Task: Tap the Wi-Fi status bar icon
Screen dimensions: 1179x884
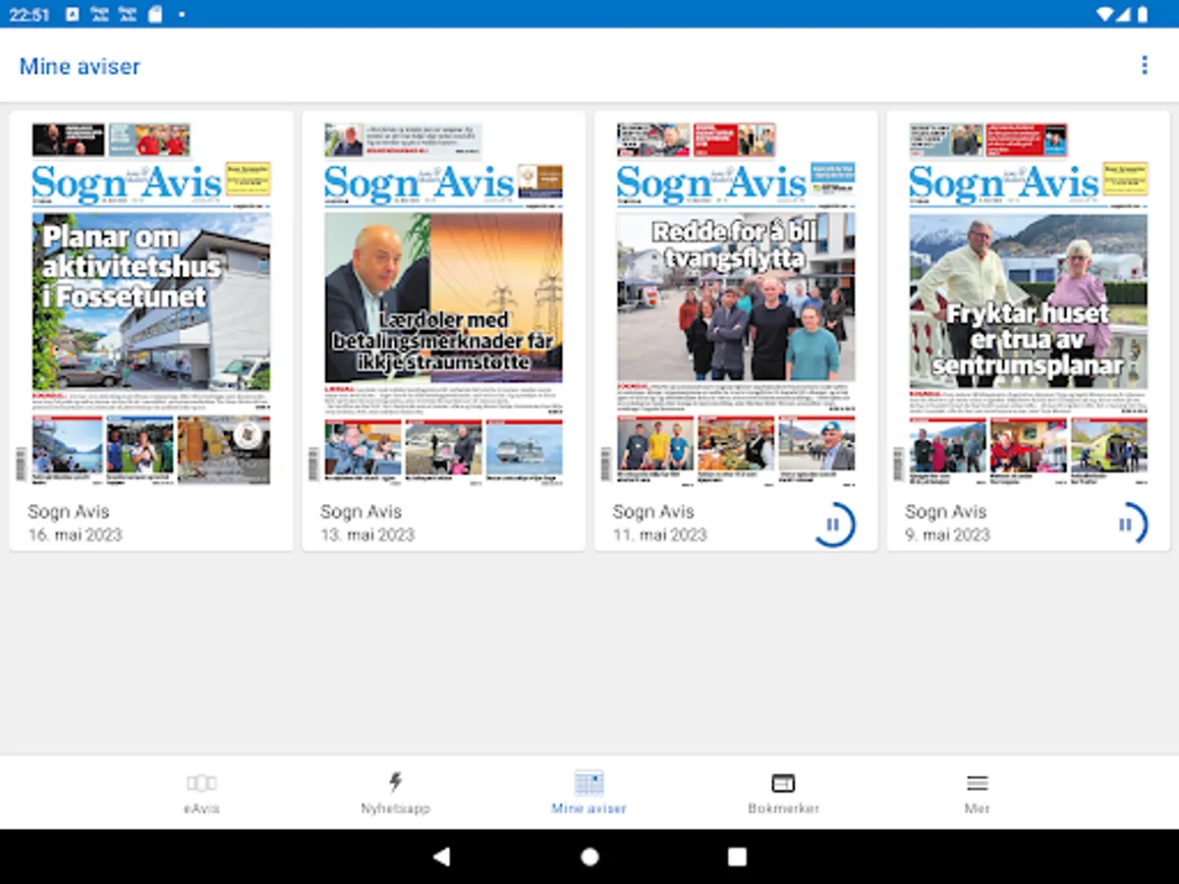Action: (x=1105, y=14)
